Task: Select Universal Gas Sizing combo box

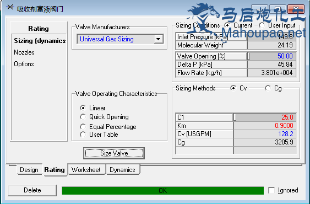Action: tap(120, 39)
